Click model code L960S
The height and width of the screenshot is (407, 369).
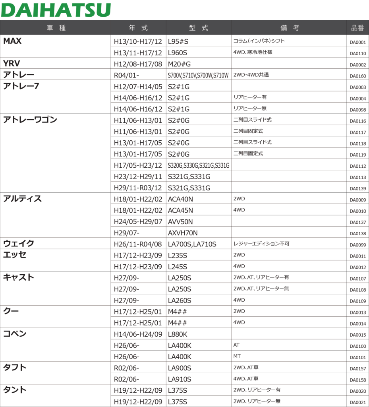click(178, 52)
